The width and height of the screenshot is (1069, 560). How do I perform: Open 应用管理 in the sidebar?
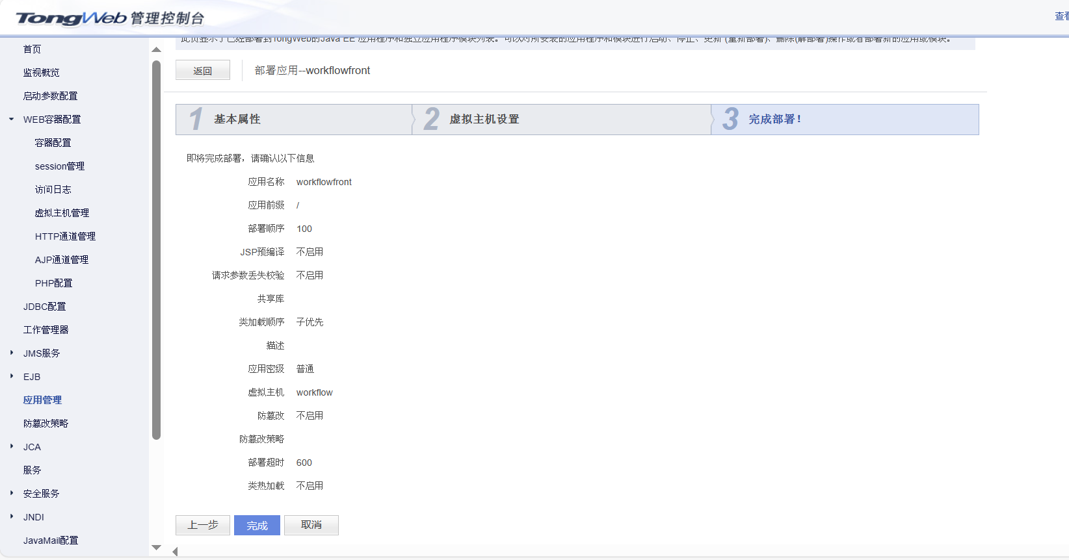coord(42,400)
